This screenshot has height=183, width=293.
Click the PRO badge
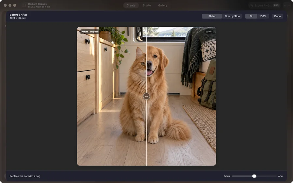(x=276, y=6)
